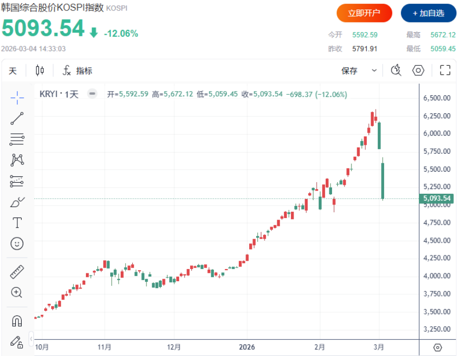Open the parallel lines drawing tool
Image resolution: width=459 pixels, height=356 pixels.
16,139
